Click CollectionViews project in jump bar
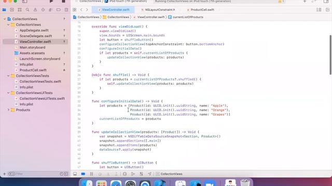The image size is (332, 186). click(x=86, y=17)
